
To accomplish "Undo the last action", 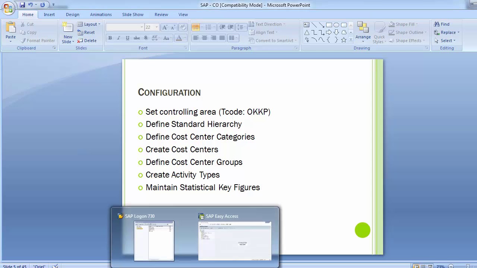I will (x=30, y=5).
